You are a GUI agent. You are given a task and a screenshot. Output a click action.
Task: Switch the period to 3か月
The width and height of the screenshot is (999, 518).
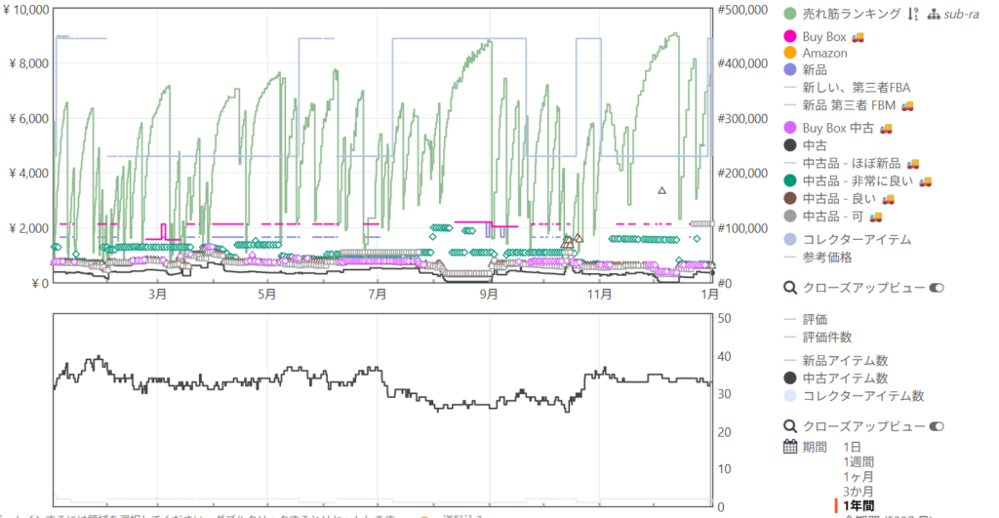(859, 491)
